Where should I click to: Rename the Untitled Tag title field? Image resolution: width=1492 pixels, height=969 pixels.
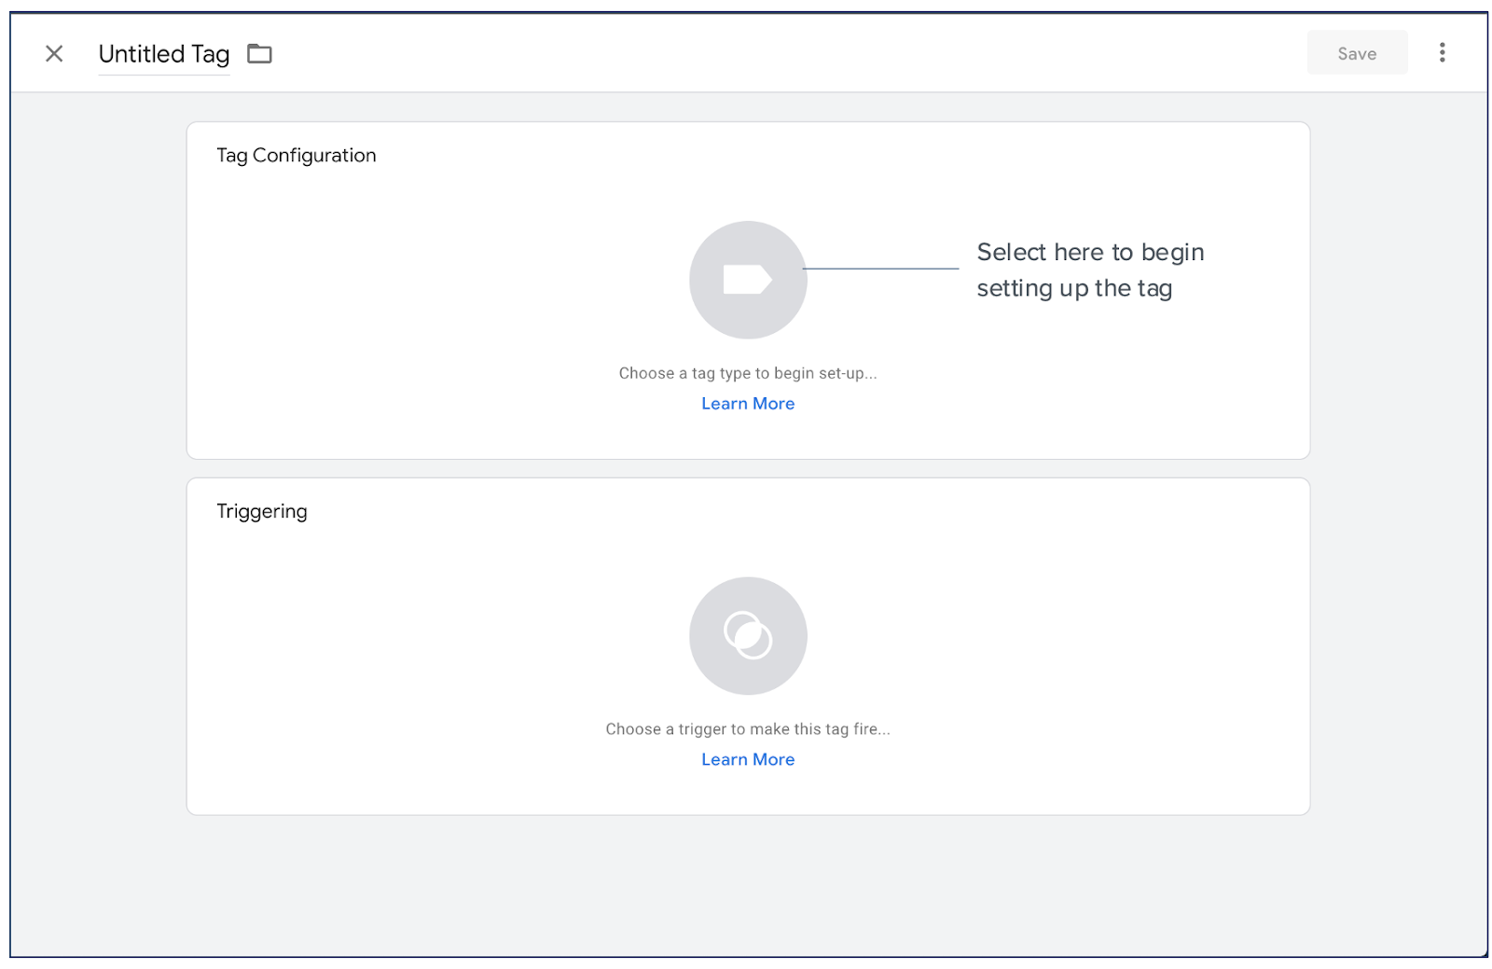pyautogui.click(x=164, y=54)
